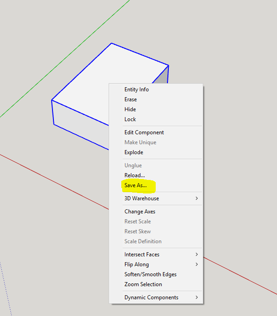
Task: Open the Dynamic Components submenu
Action: tap(156, 297)
